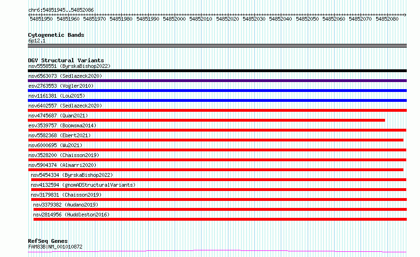Image resolution: width=420 pixels, height=257 pixels.
Task: Open nsv3379382 (Audano2019) variant label
Action: click(66, 205)
